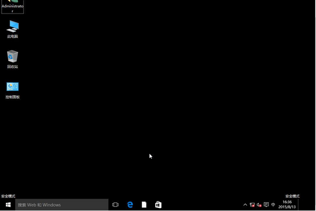
Task: Open the Start menu Windows logo
Action: click(8, 204)
